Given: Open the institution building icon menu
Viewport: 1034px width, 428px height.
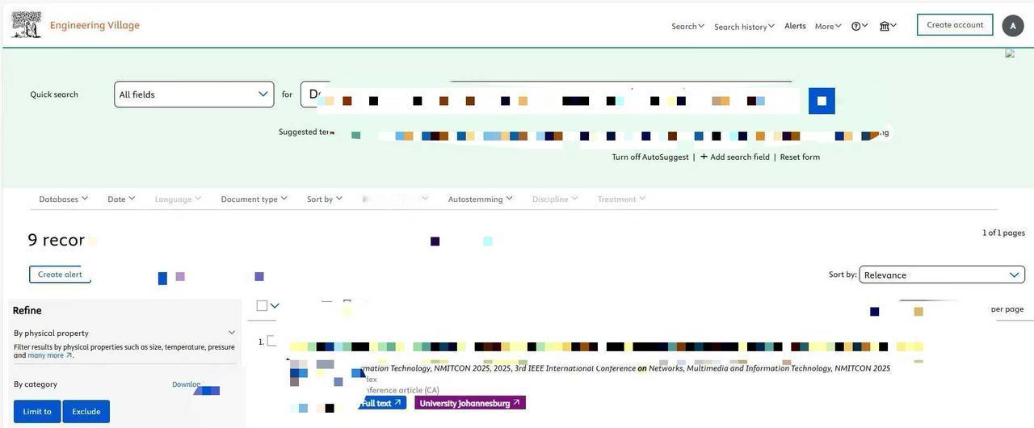Looking at the screenshot, I should click(x=888, y=26).
